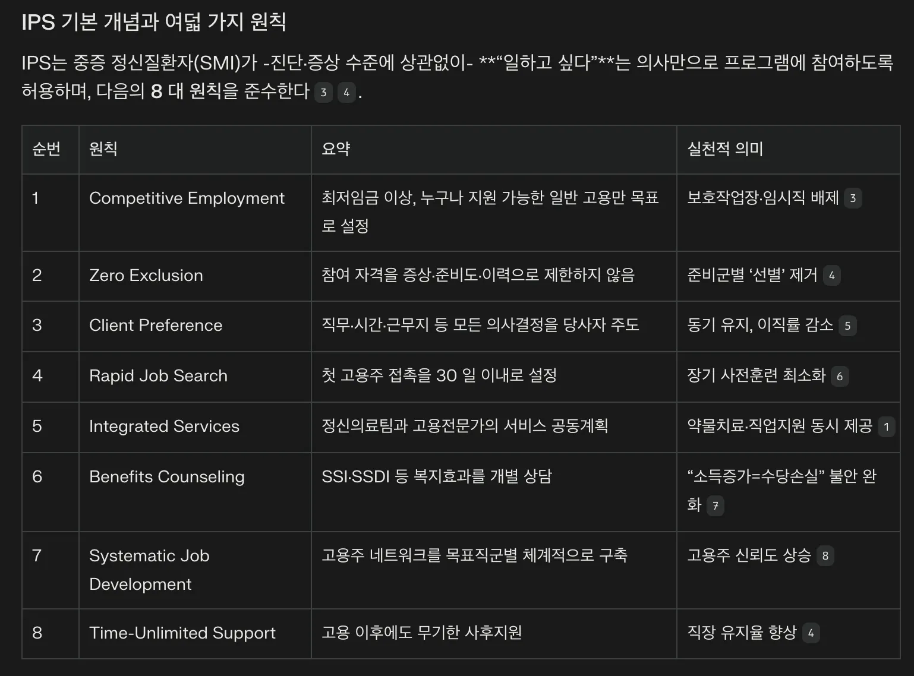The image size is (914, 676).
Task: Open citation 4 next to '준비군별 선별 제거'
Action: click(x=832, y=275)
